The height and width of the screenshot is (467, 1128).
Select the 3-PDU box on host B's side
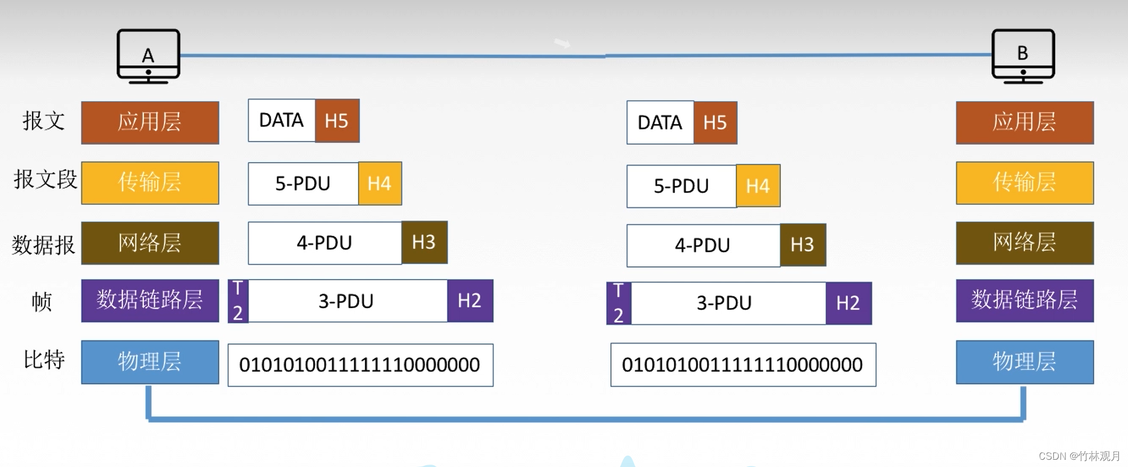coord(728,303)
